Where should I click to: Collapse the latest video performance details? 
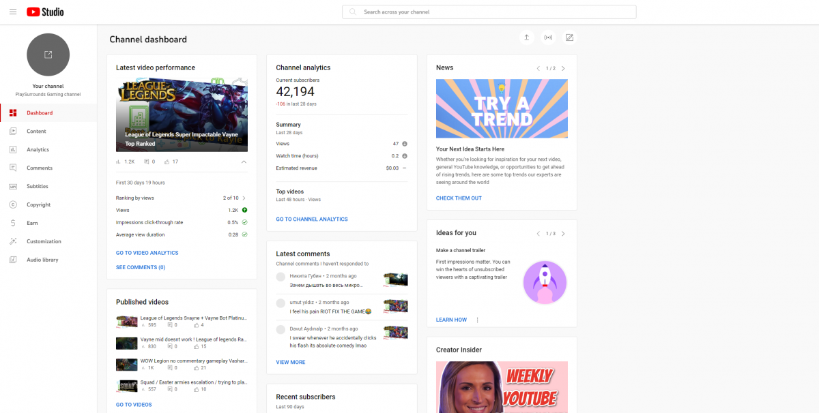click(x=244, y=162)
